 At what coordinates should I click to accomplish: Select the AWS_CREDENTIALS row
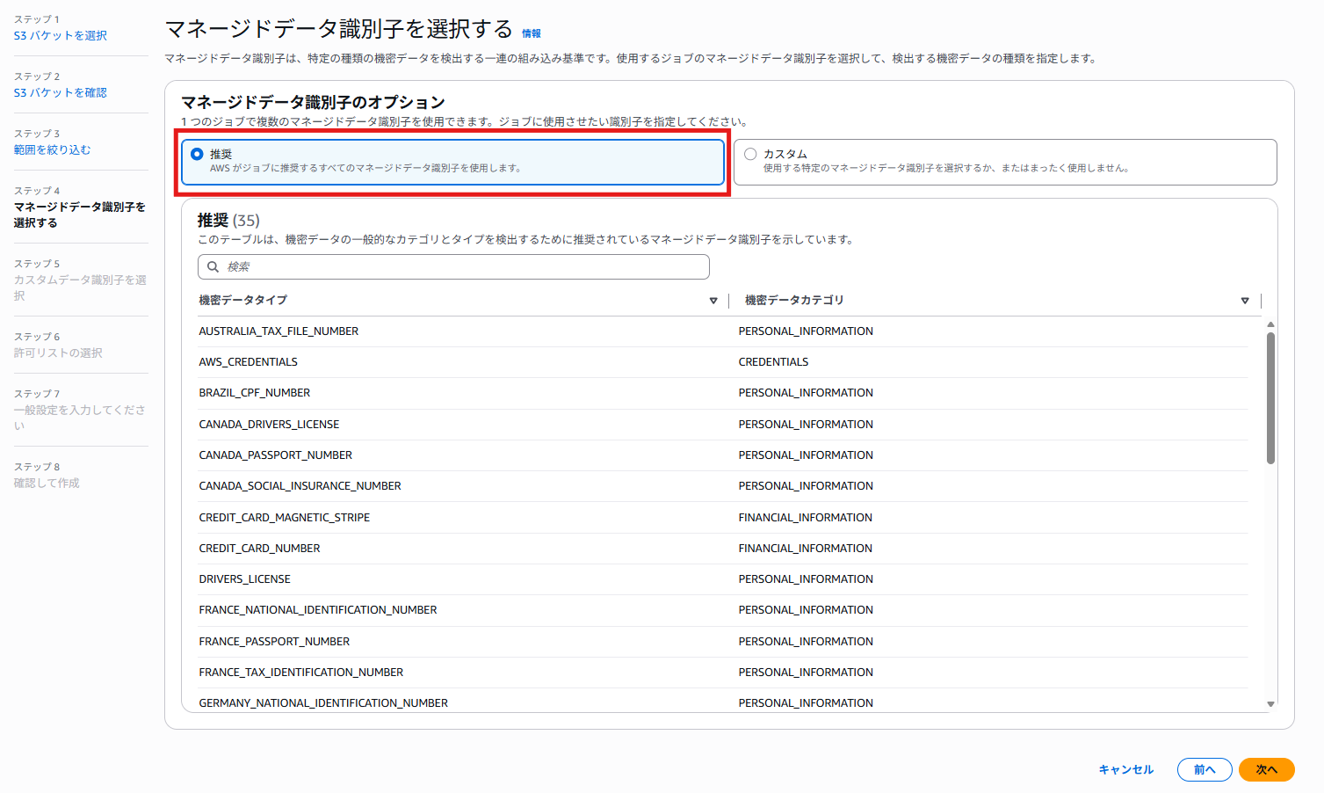[x=723, y=362]
